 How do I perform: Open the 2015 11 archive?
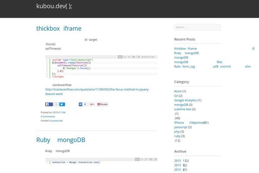click(x=180, y=160)
